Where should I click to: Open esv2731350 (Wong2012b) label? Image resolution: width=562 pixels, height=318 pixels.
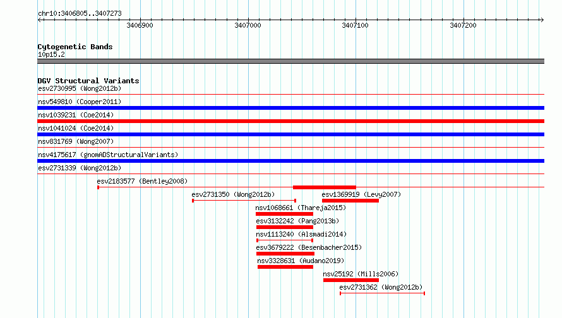coord(233,194)
